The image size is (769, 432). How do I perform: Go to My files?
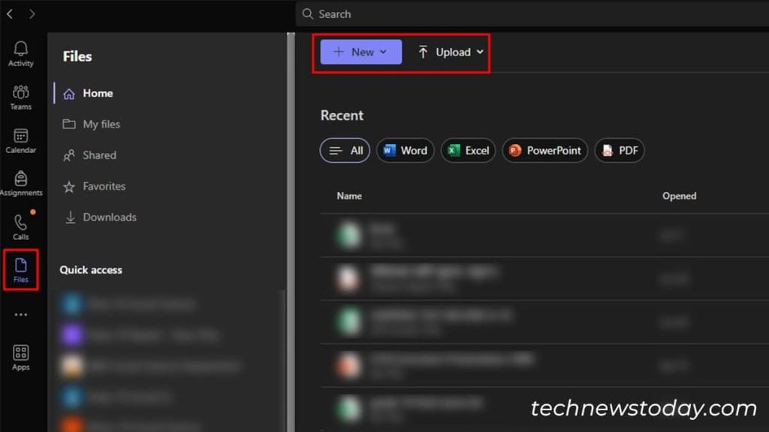(100, 124)
